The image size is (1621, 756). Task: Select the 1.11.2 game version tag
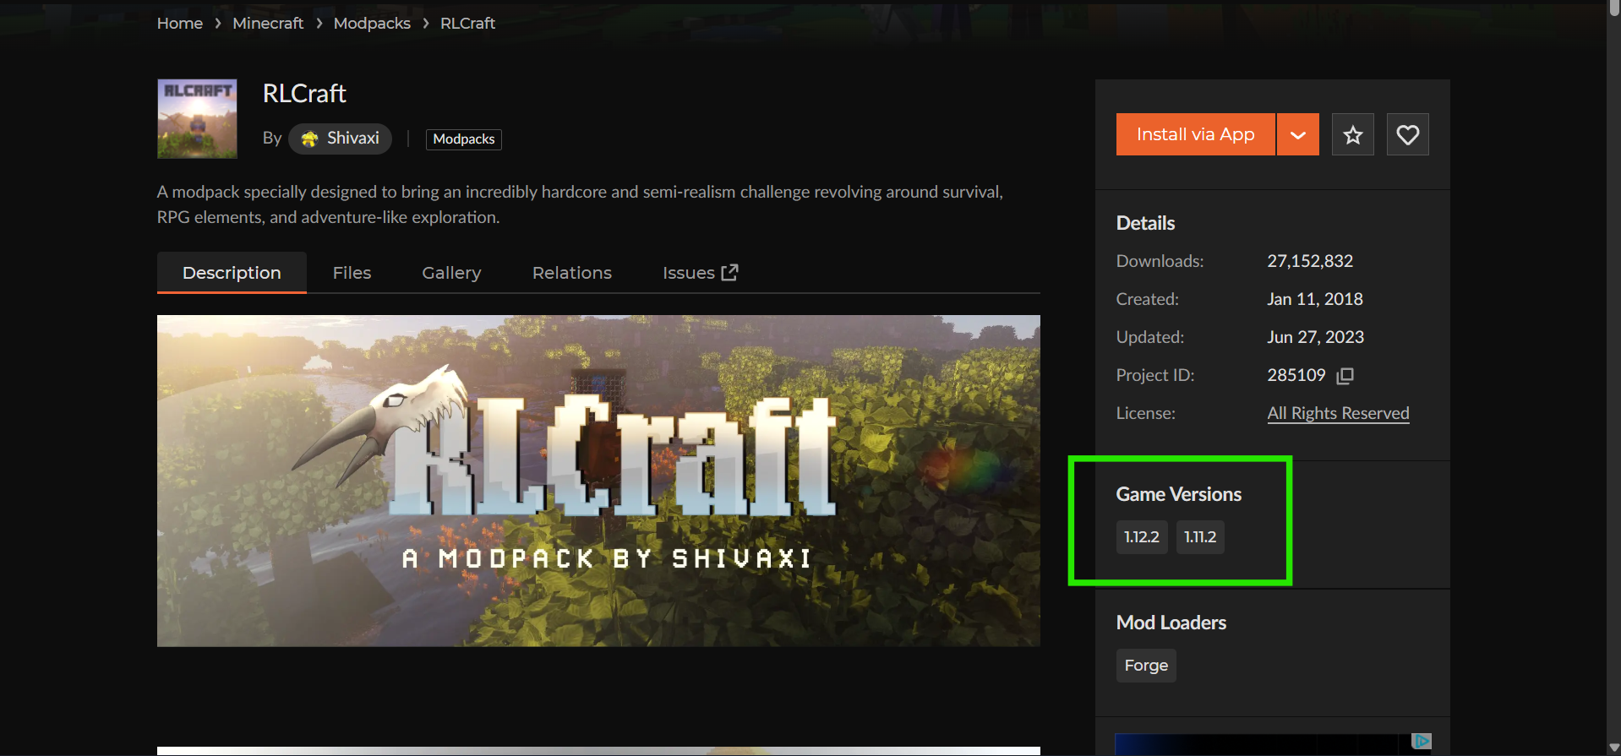pyautogui.click(x=1200, y=537)
